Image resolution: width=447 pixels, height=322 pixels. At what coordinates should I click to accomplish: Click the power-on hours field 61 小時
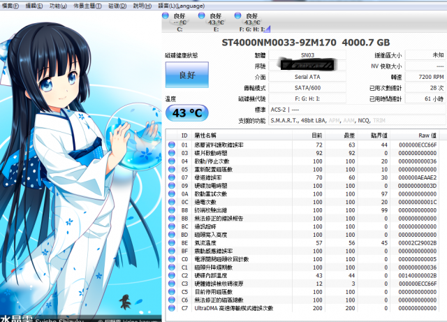pos(425,99)
